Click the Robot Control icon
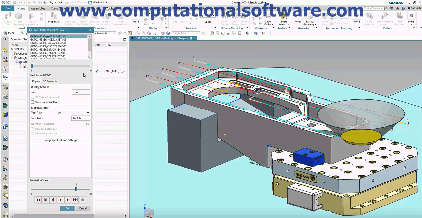 click(x=225, y=18)
